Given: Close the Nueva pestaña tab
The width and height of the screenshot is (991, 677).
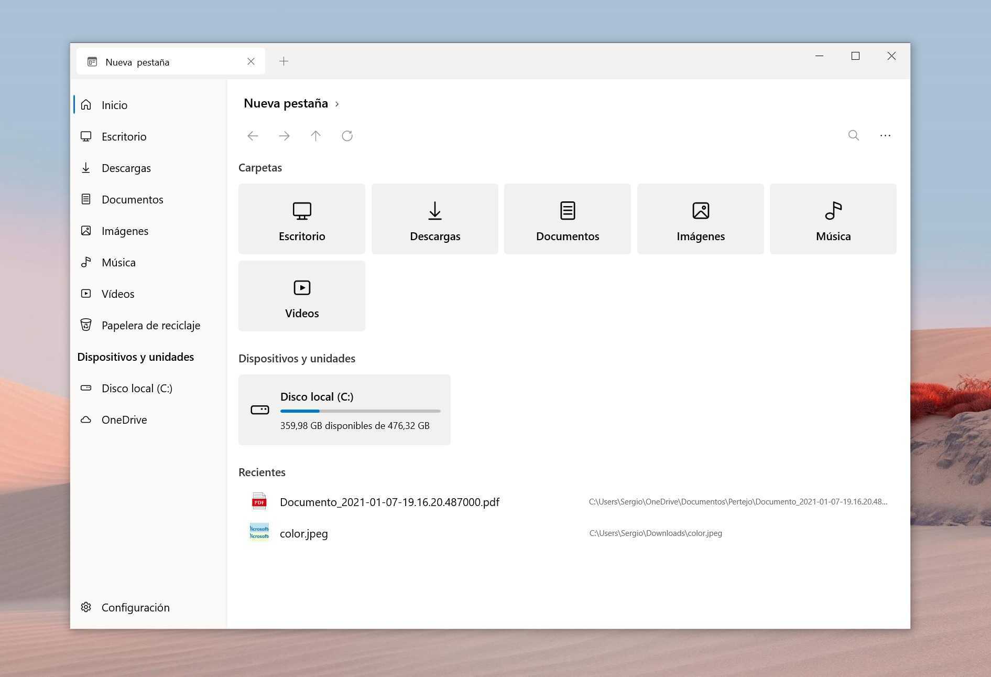Looking at the screenshot, I should tap(251, 61).
